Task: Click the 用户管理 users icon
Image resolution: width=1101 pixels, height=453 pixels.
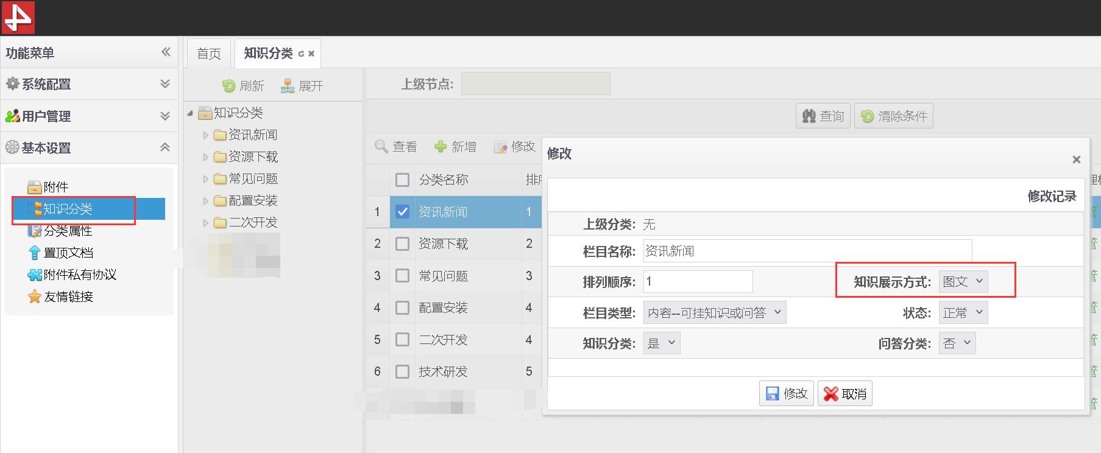Action: tap(12, 116)
